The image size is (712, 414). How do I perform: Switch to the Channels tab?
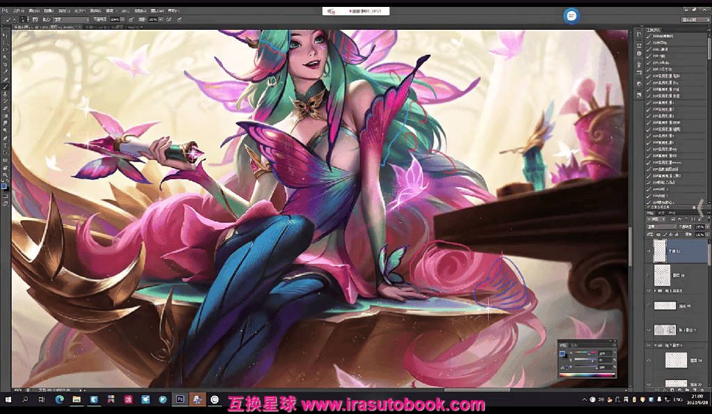pos(661,213)
